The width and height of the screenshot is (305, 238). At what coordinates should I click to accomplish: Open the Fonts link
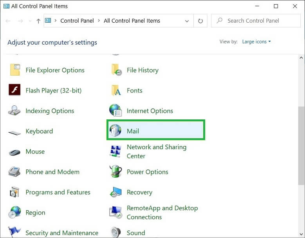tap(135, 90)
